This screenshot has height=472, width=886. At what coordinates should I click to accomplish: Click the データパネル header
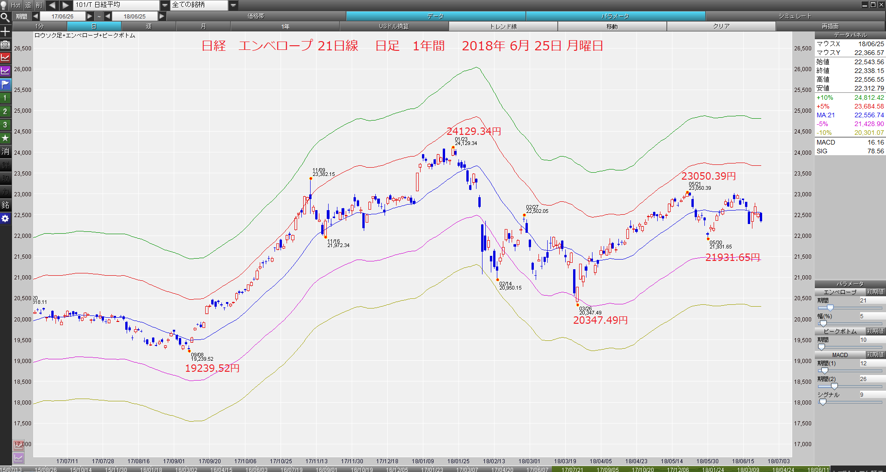click(850, 35)
